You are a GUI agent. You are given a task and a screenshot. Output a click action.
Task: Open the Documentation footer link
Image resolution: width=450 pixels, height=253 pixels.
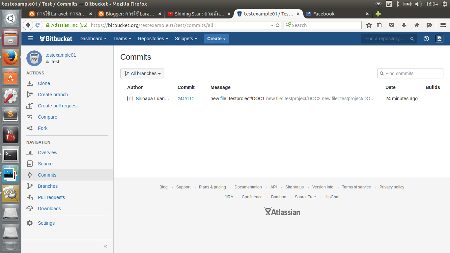pos(248,187)
